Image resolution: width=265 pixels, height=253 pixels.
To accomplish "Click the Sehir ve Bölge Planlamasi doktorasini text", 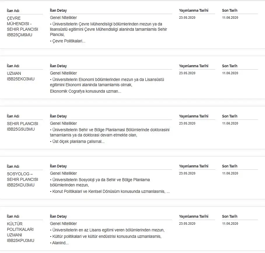I will pos(110,132).
